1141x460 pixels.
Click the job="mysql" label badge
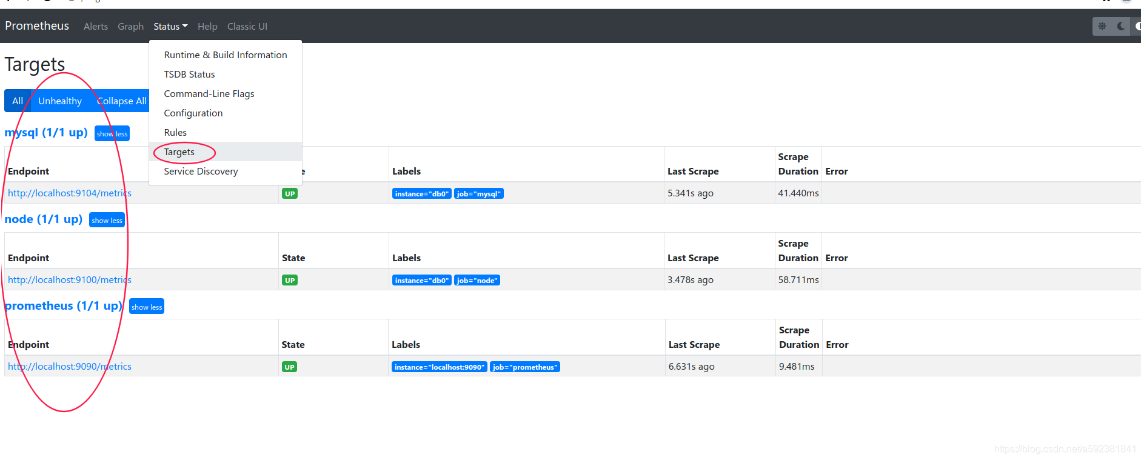[479, 194]
